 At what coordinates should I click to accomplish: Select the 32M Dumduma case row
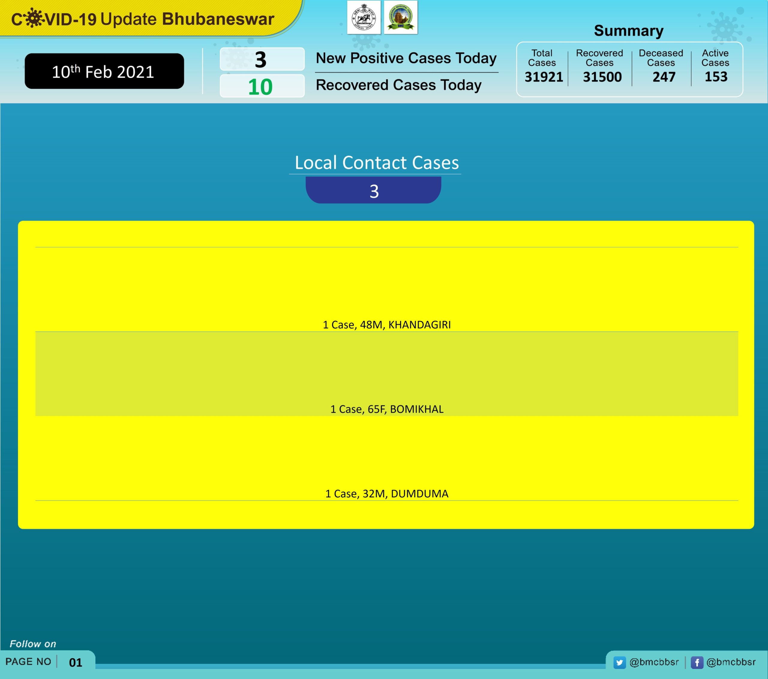(x=387, y=493)
